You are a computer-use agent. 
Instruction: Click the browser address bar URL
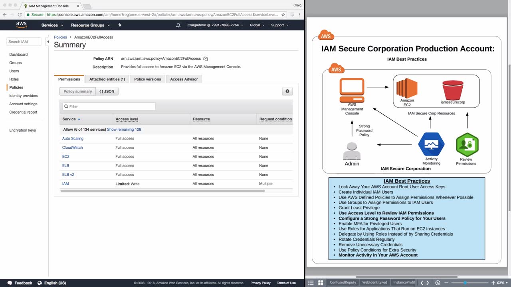[162, 14]
